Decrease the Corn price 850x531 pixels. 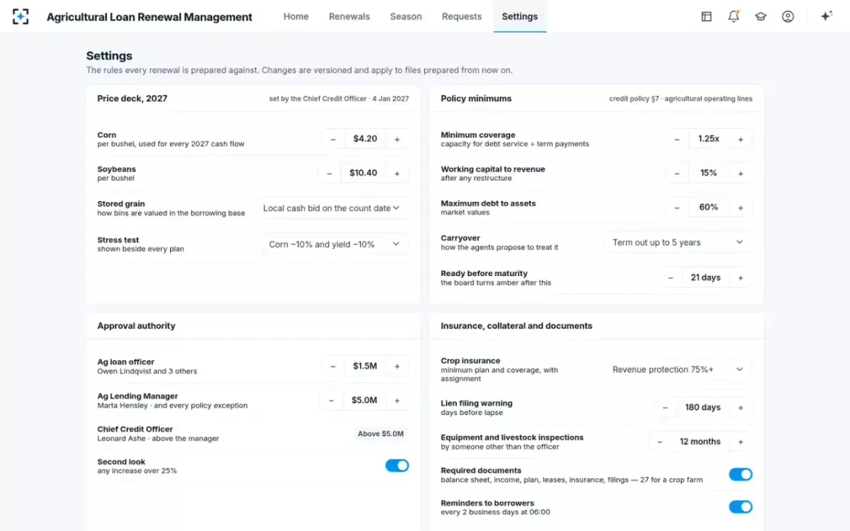pos(334,139)
